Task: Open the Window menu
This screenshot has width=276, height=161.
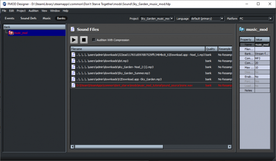Action: pos(55,11)
